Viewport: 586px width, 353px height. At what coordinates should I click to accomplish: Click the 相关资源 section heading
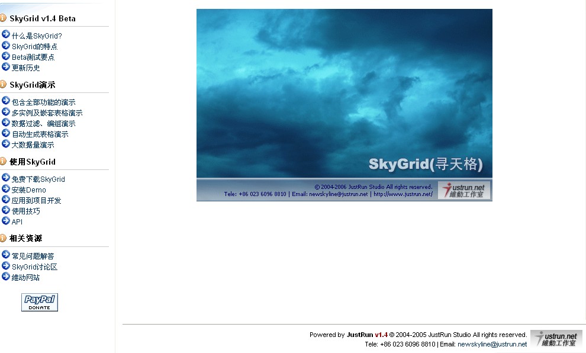click(x=26, y=238)
